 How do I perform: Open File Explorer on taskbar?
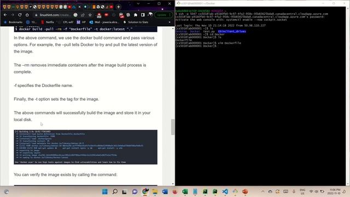coord(155,192)
